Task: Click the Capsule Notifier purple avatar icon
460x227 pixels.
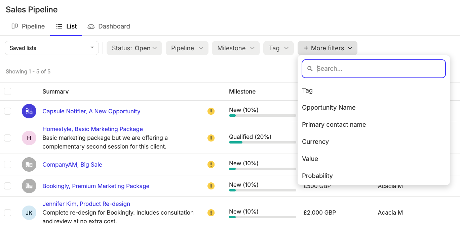Action: pyautogui.click(x=29, y=111)
